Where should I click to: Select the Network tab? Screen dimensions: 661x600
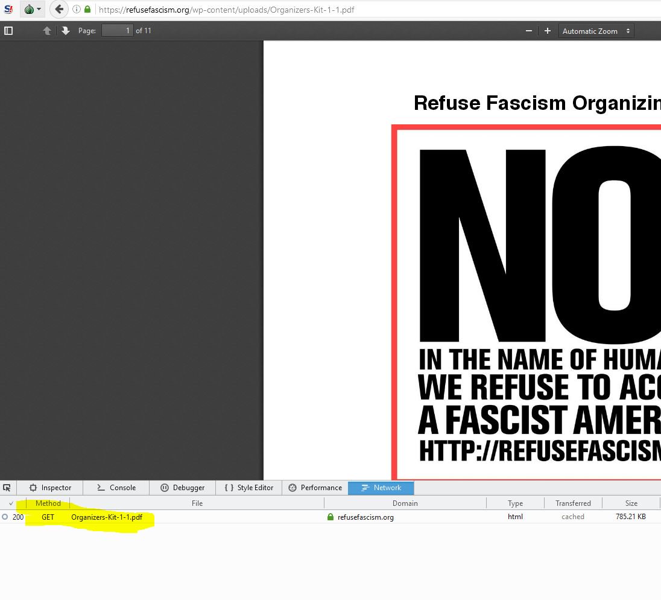(x=381, y=488)
